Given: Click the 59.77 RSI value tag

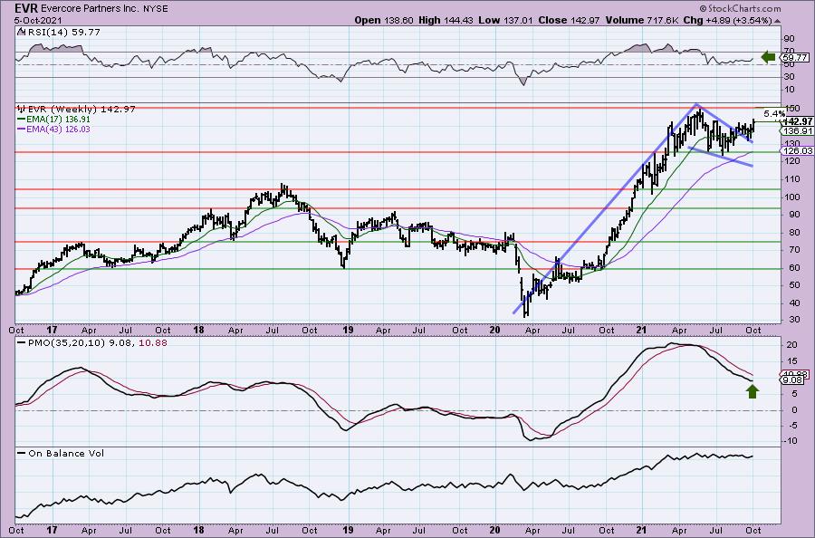Looking at the screenshot, I should click(x=795, y=57).
